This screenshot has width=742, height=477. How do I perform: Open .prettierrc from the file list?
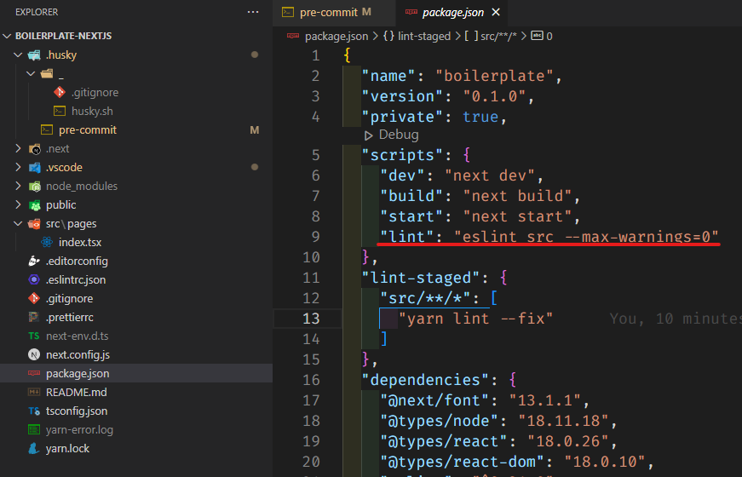pos(70,317)
